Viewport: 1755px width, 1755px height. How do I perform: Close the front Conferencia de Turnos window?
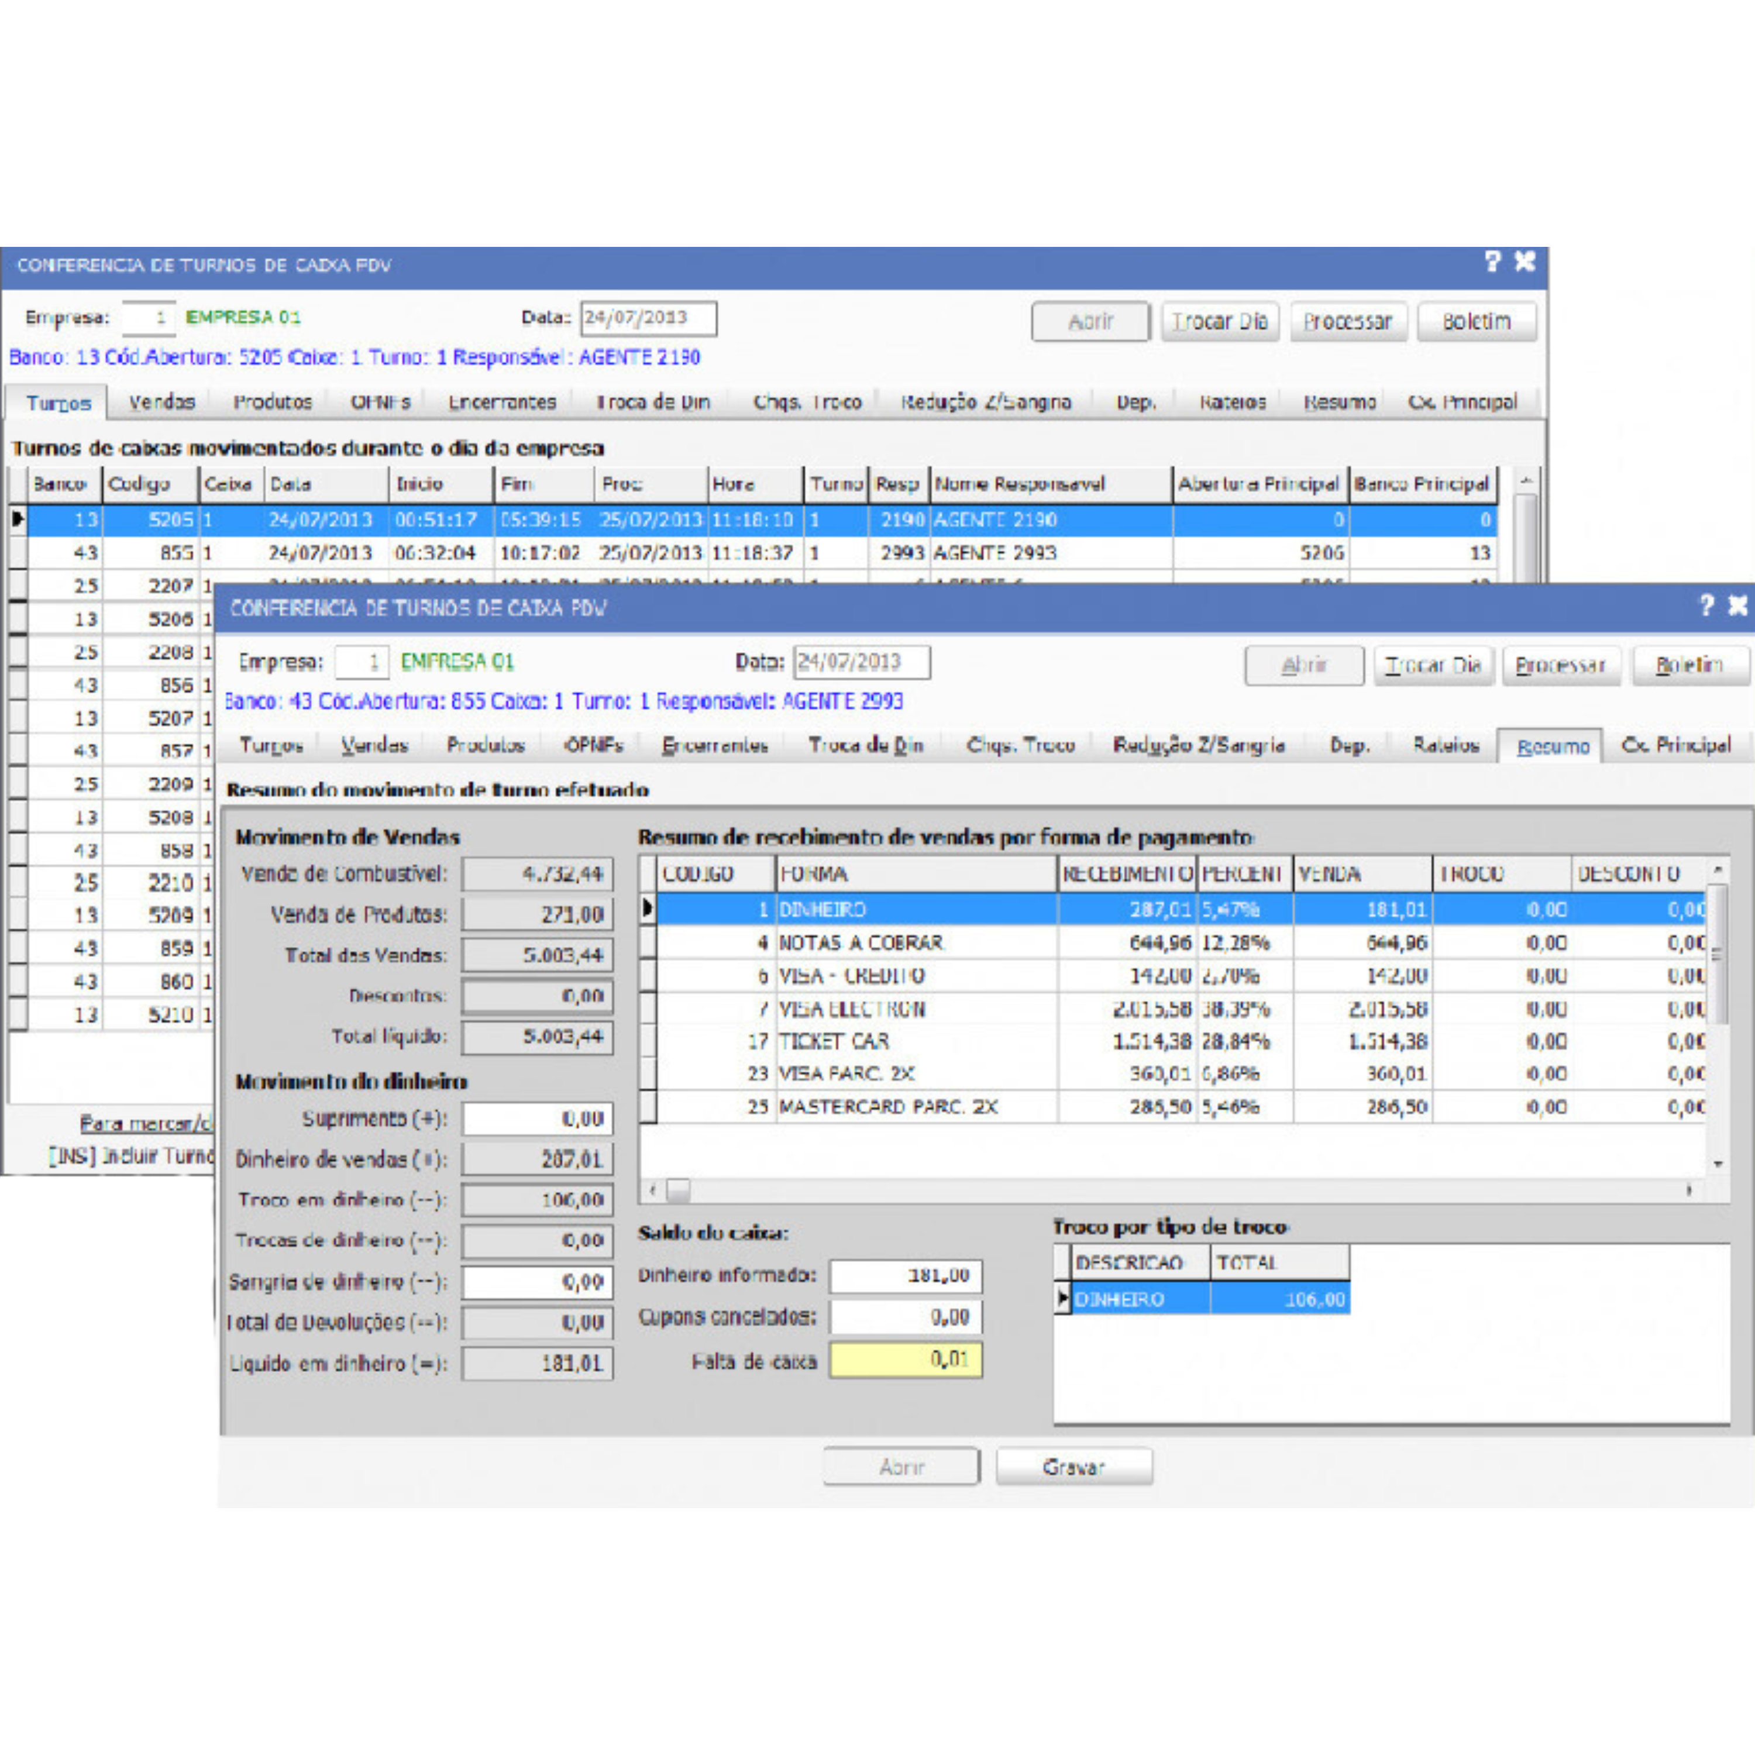(x=1737, y=605)
